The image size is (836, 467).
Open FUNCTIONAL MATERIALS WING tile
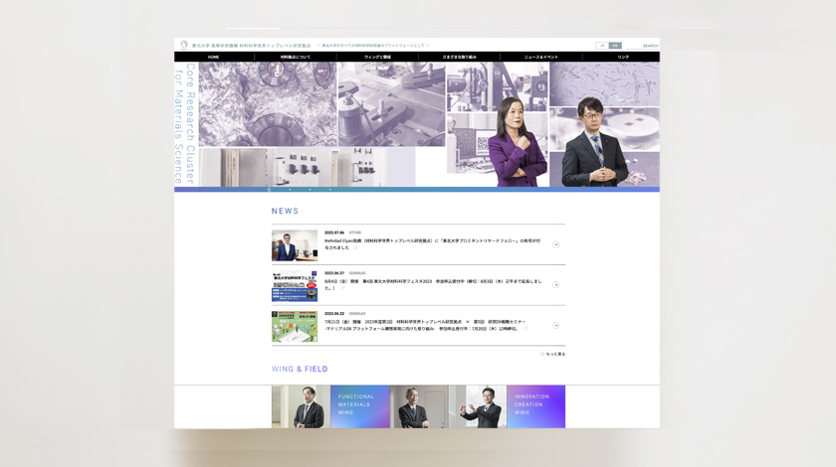(360, 406)
